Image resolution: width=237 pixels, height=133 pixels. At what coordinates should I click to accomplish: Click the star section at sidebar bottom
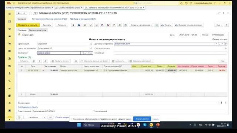point(10,110)
